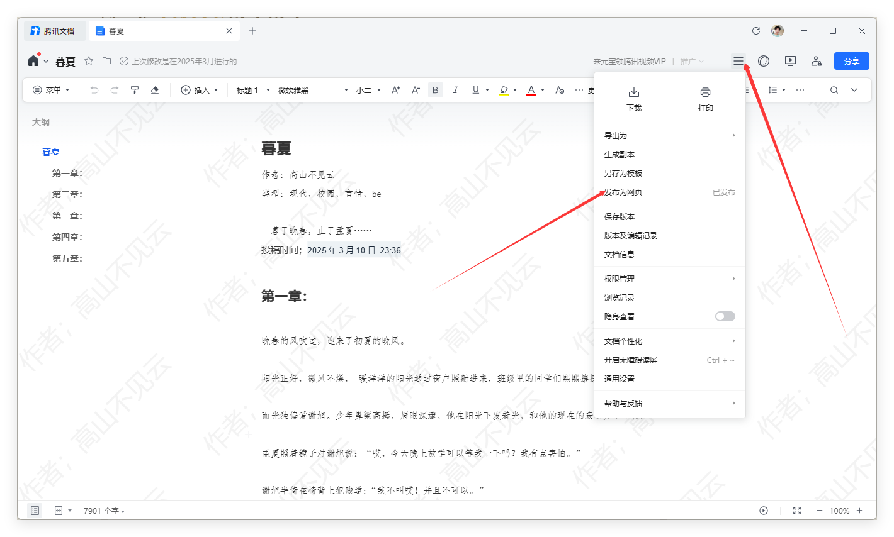Select the format painter tool
Viewport: 894px width, 537px height.
[x=134, y=89]
